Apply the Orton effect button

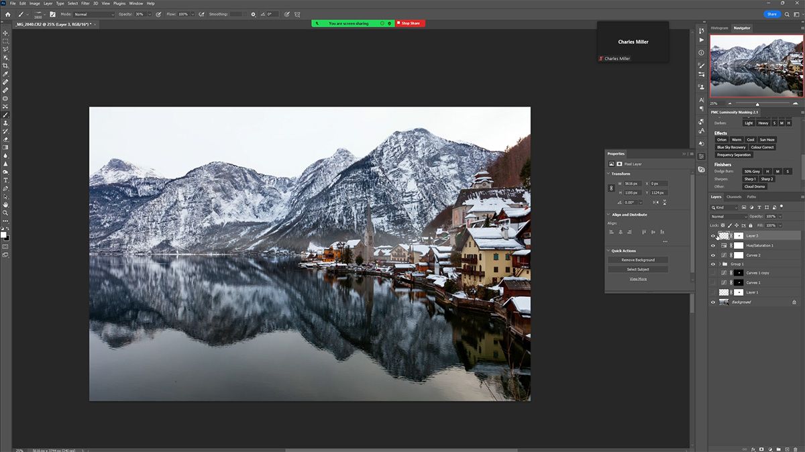722,139
